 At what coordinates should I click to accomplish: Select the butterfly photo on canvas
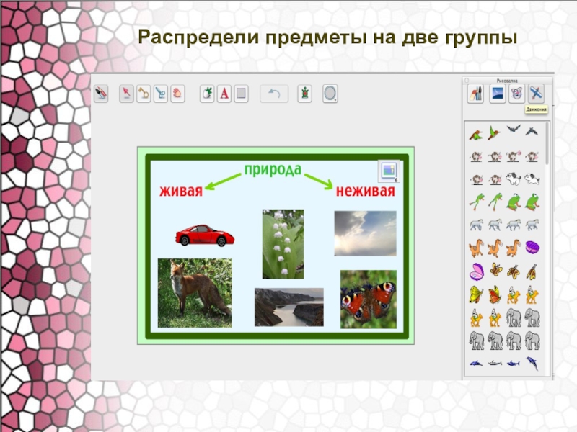368,299
